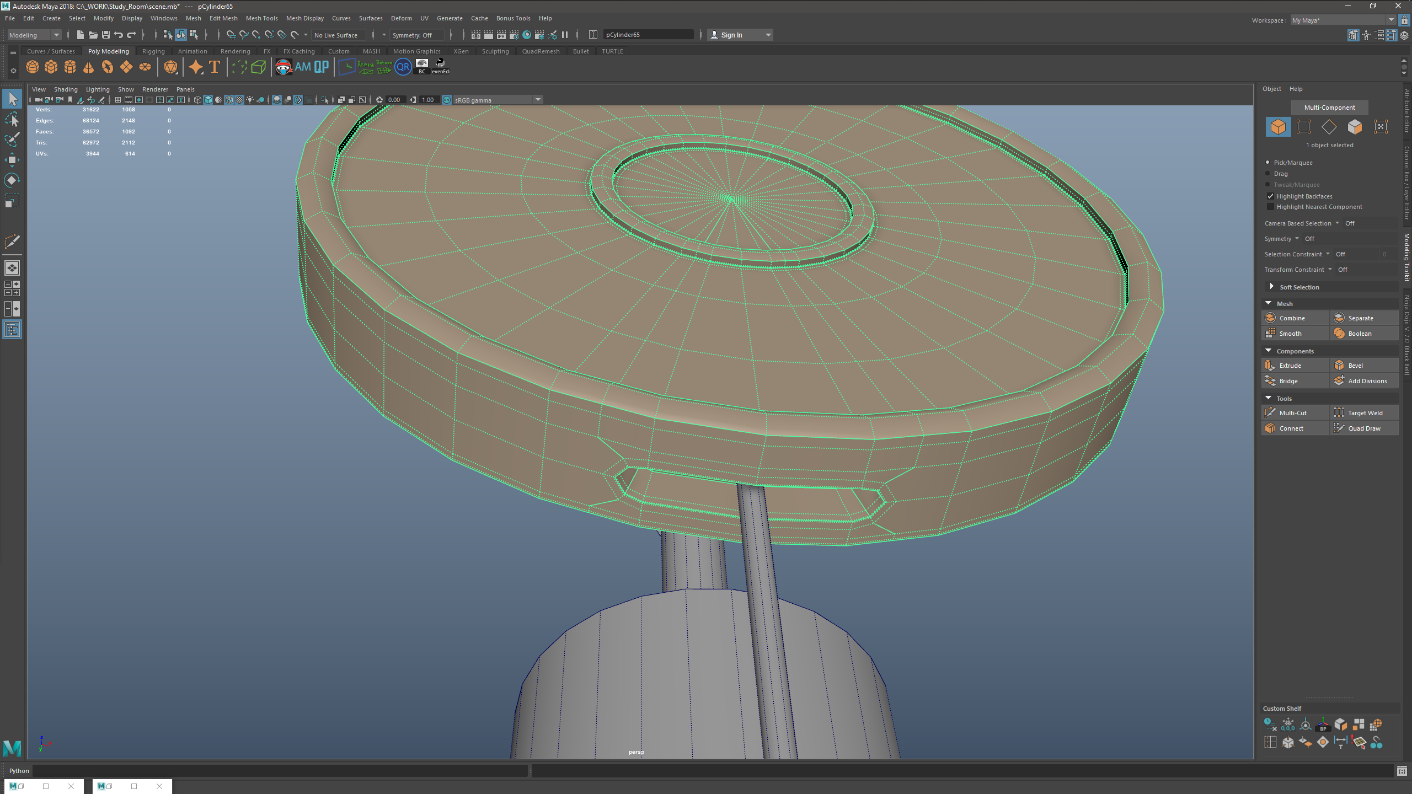This screenshot has width=1412, height=794.
Task: Open the Edit Mesh menu
Action: pyautogui.click(x=223, y=18)
